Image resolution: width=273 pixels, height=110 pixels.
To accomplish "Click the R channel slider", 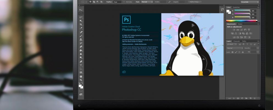I will coord(242,10).
